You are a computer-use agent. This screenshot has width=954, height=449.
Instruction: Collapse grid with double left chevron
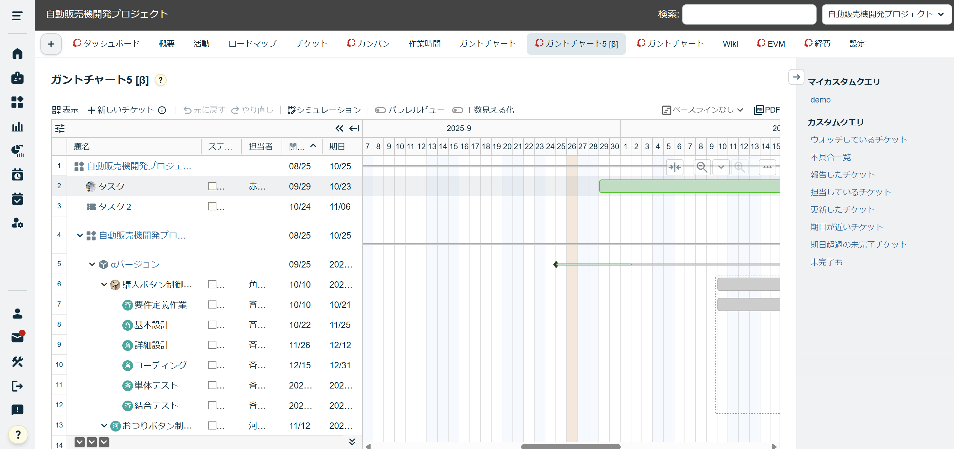tap(339, 129)
